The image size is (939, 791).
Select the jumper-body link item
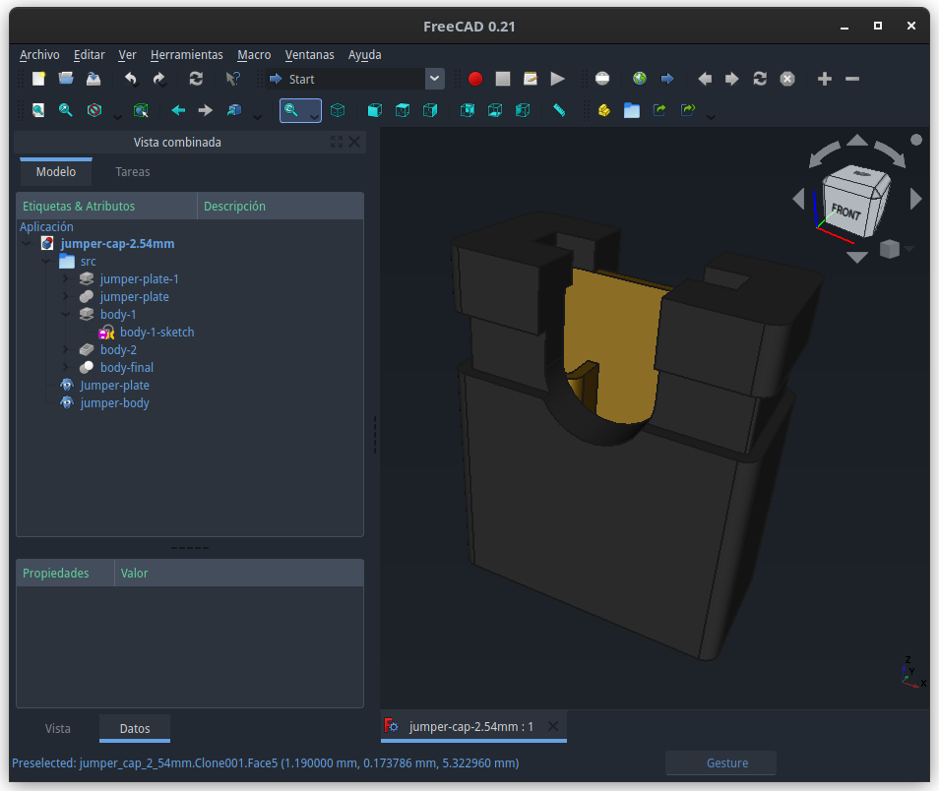[114, 403]
